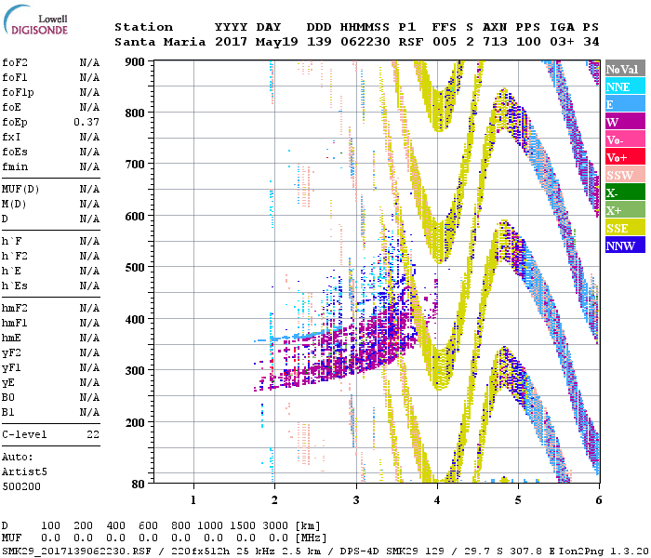Image resolution: width=651 pixels, height=558 pixels.
Task: Click the SSW legend color box
Action: pos(624,175)
